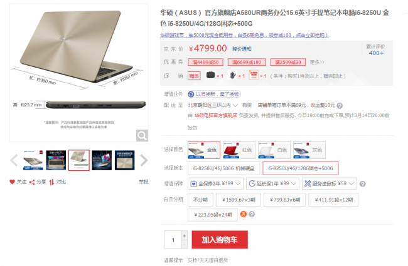The height and width of the screenshot is (266, 408).
Task: Open the 北京朝阳区三环以内 delivery dropdown
Action: [x=213, y=105]
